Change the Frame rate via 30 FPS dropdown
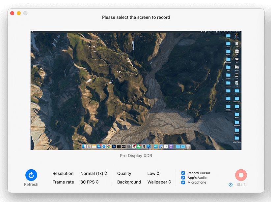Viewport: 271px width, 202px height. click(89, 182)
